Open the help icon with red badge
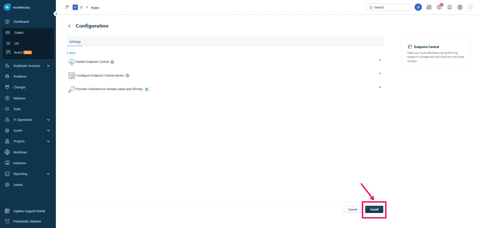This screenshot has height=228, width=480. (439, 7)
